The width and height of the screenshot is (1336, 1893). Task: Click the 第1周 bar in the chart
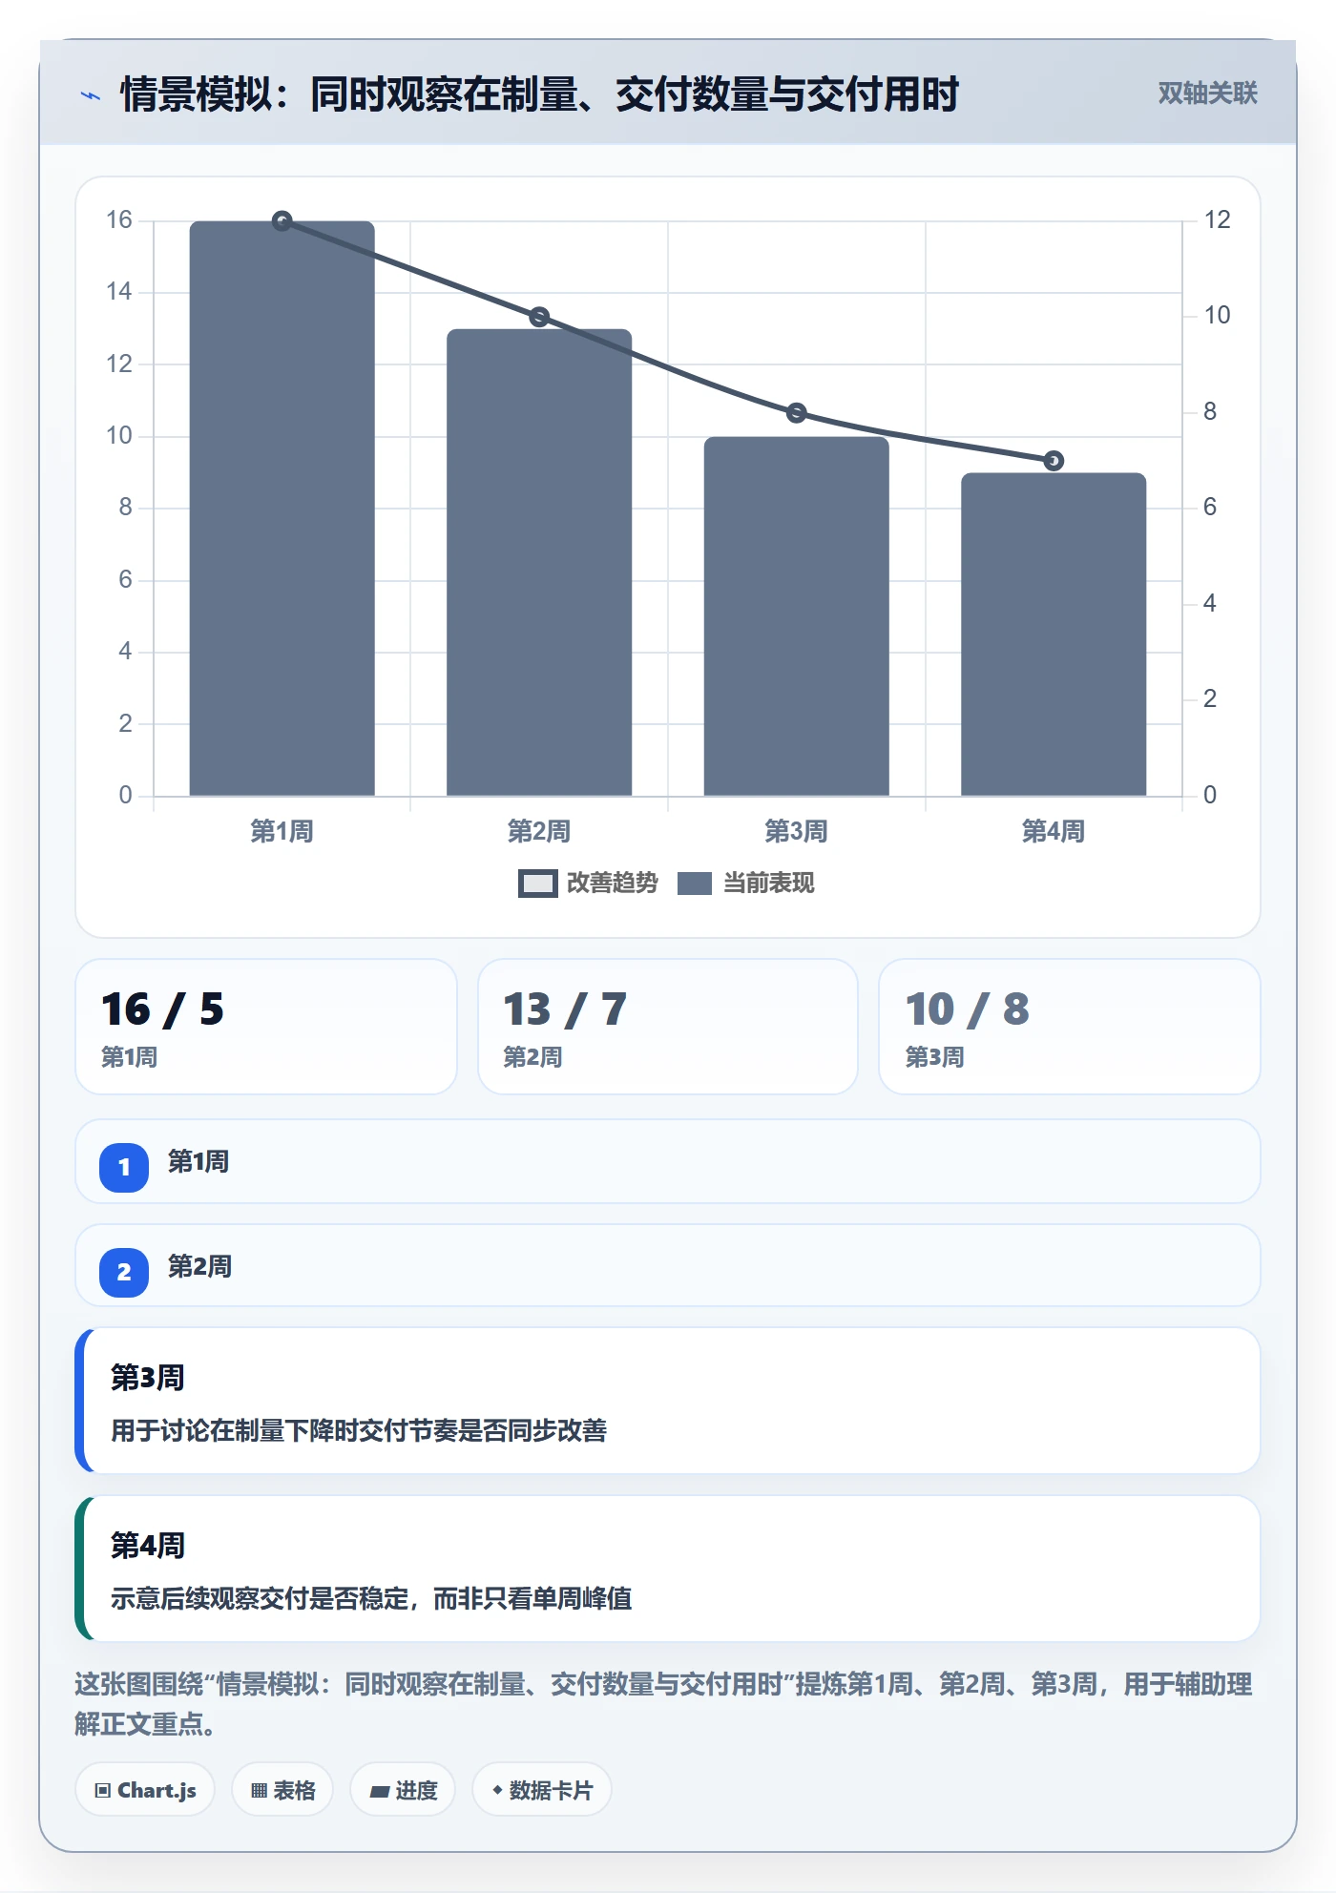click(282, 509)
